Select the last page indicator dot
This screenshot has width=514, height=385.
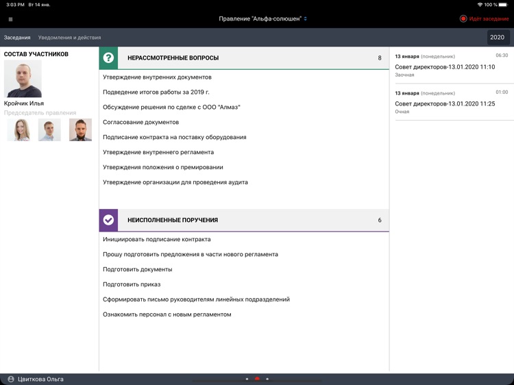coord(267,379)
